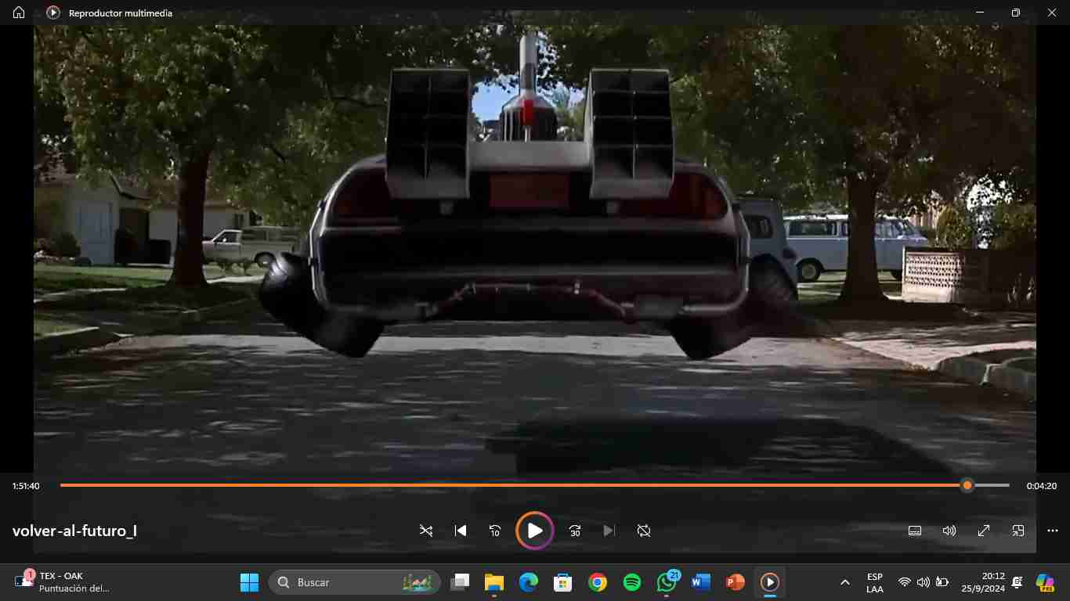This screenshot has height=601, width=1070.
Task: Switch to full screen view
Action: tap(984, 531)
